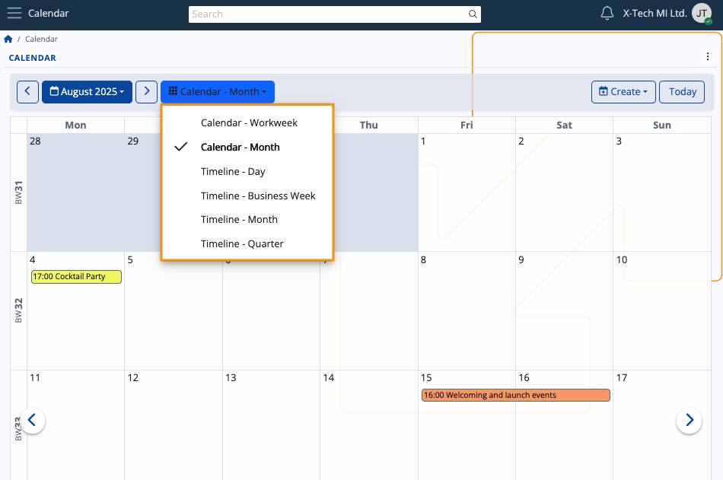The width and height of the screenshot is (723, 480).
Task: Click the round right carousel arrow
Action: (x=689, y=420)
